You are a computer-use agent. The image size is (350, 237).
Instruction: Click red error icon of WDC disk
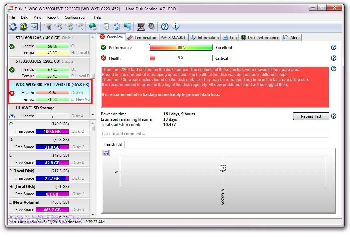[x=12, y=93]
